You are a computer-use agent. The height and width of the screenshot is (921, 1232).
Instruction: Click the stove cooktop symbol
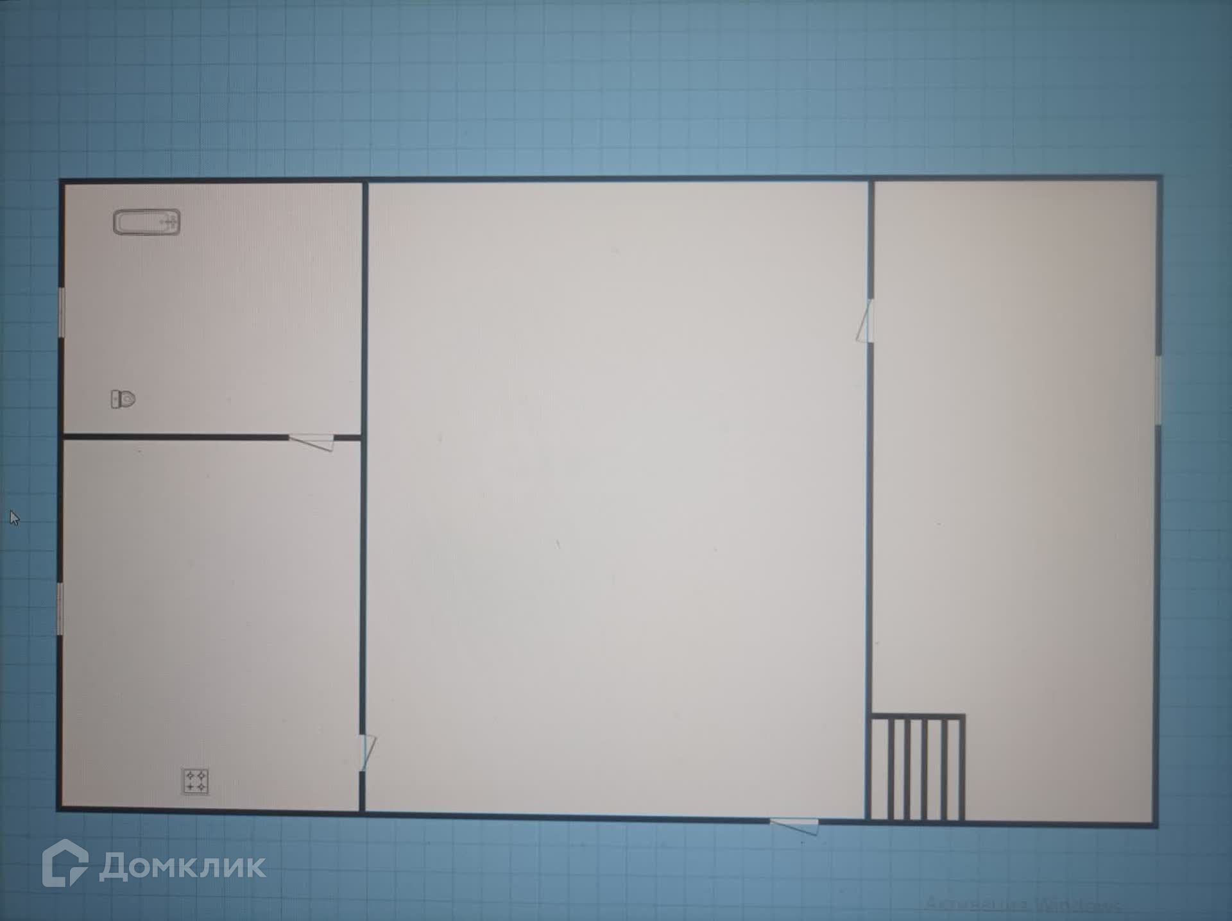coord(196,782)
